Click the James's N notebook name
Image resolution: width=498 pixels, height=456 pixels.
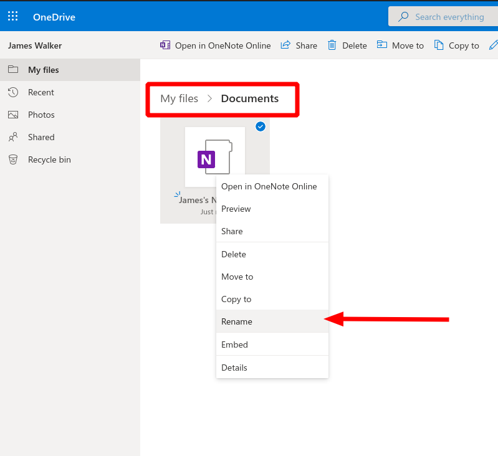(197, 200)
